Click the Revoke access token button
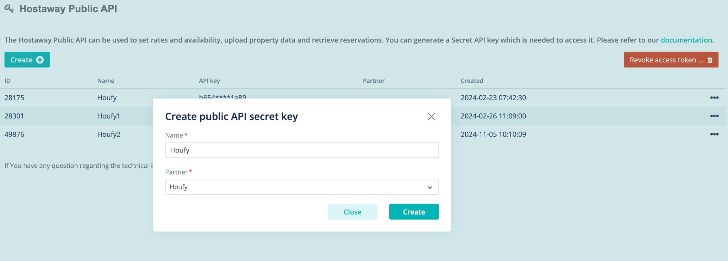Viewport: 728px width, 261px height. point(666,60)
